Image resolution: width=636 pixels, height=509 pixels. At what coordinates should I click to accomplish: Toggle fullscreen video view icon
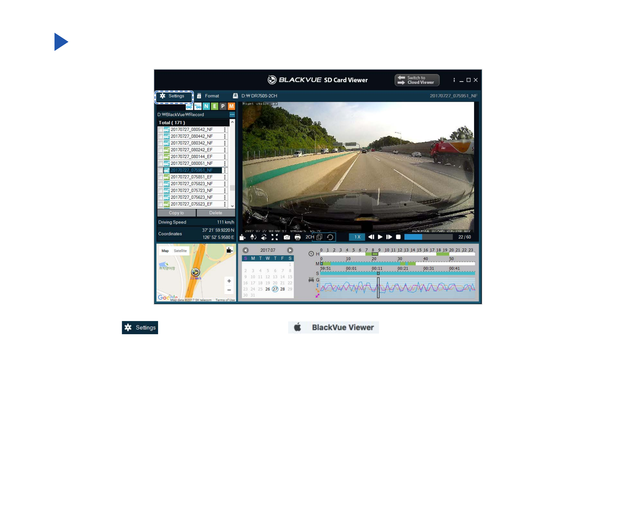click(x=275, y=237)
